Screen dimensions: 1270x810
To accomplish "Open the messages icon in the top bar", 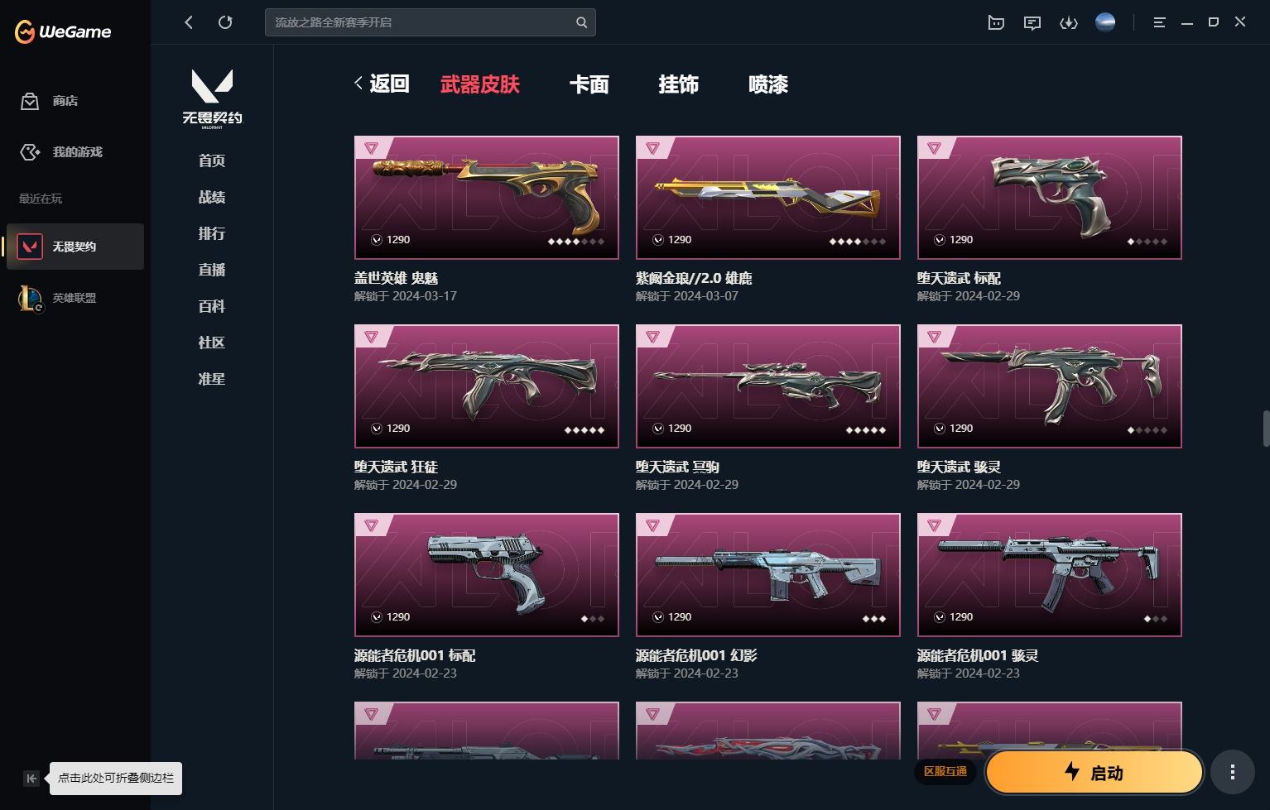I will pyautogui.click(x=1032, y=23).
